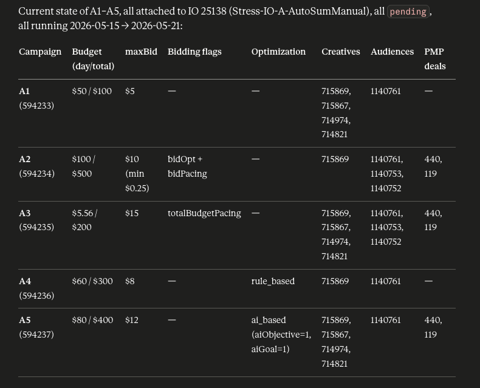The image size is (480, 388).
Task: Click PMP deals '440, 119' in A2 row
Action: point(433,166)
